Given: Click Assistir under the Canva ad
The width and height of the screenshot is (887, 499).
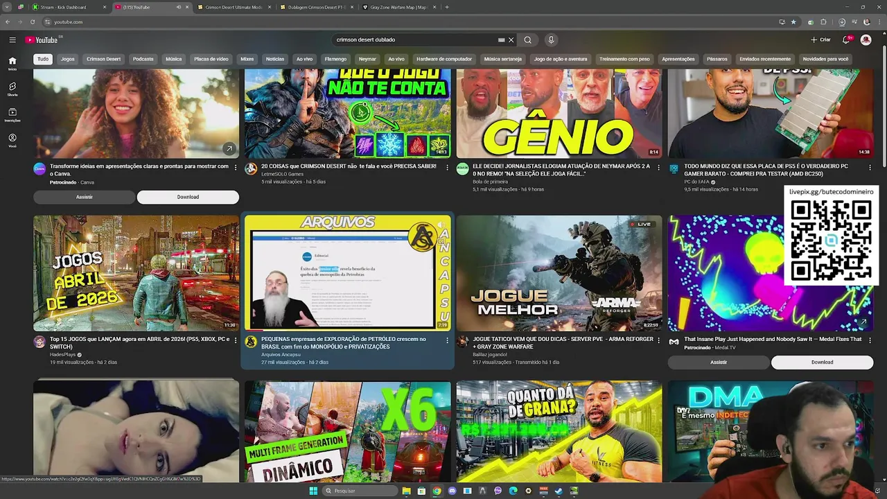Looking at the screenshot, I should pyautogui.click(x=84, y=197).
